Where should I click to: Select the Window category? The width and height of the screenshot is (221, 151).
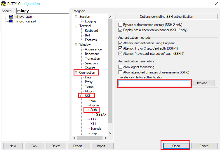click(x=85, y=45)
